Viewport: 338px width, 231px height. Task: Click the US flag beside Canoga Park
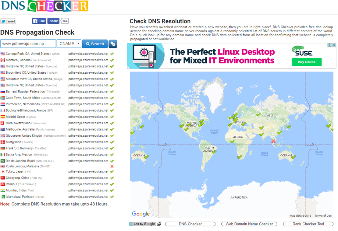coord(3,54)
